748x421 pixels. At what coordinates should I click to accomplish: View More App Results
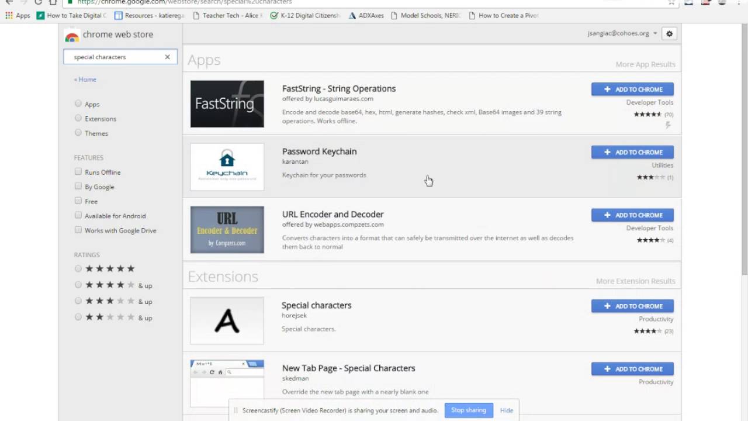(645, 64)
